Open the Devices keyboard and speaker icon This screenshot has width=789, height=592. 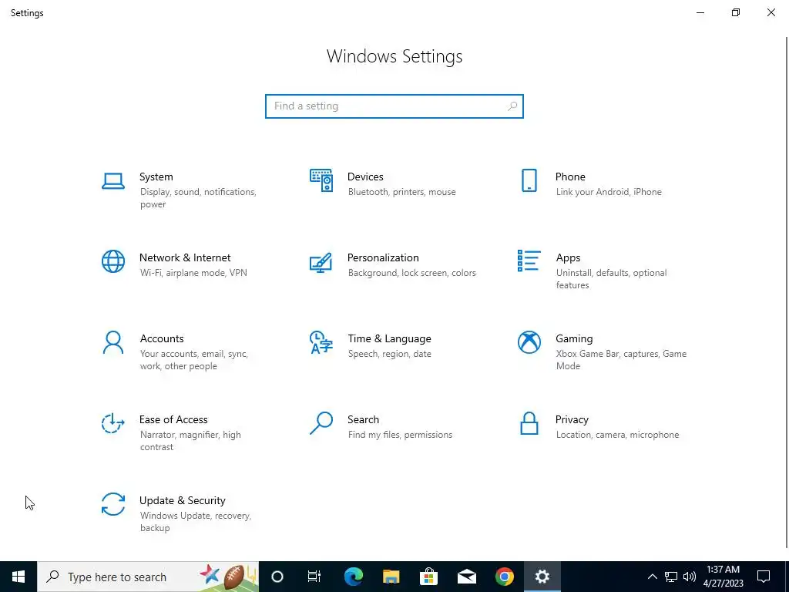tap(321, 180)
